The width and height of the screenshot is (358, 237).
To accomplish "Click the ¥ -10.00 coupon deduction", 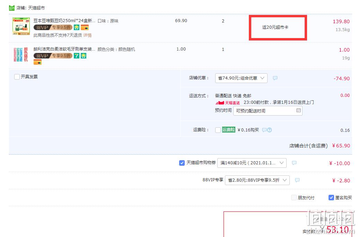I will [340, 163].
